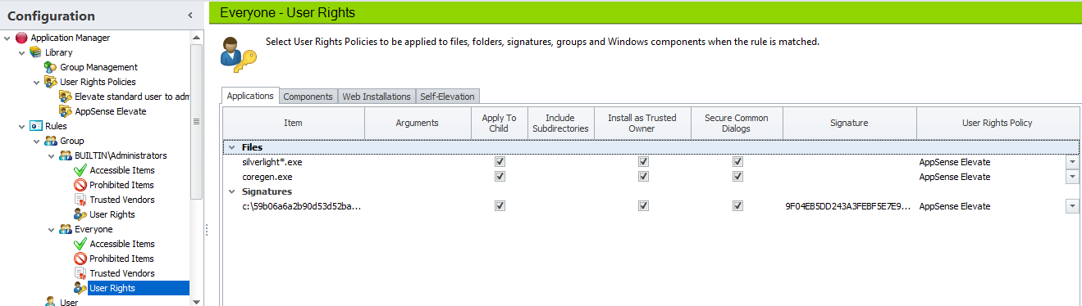Click the navigation tree vertical scrollbar
Viewport: 1082px width, 306px height.
click(x=196, y=121)
